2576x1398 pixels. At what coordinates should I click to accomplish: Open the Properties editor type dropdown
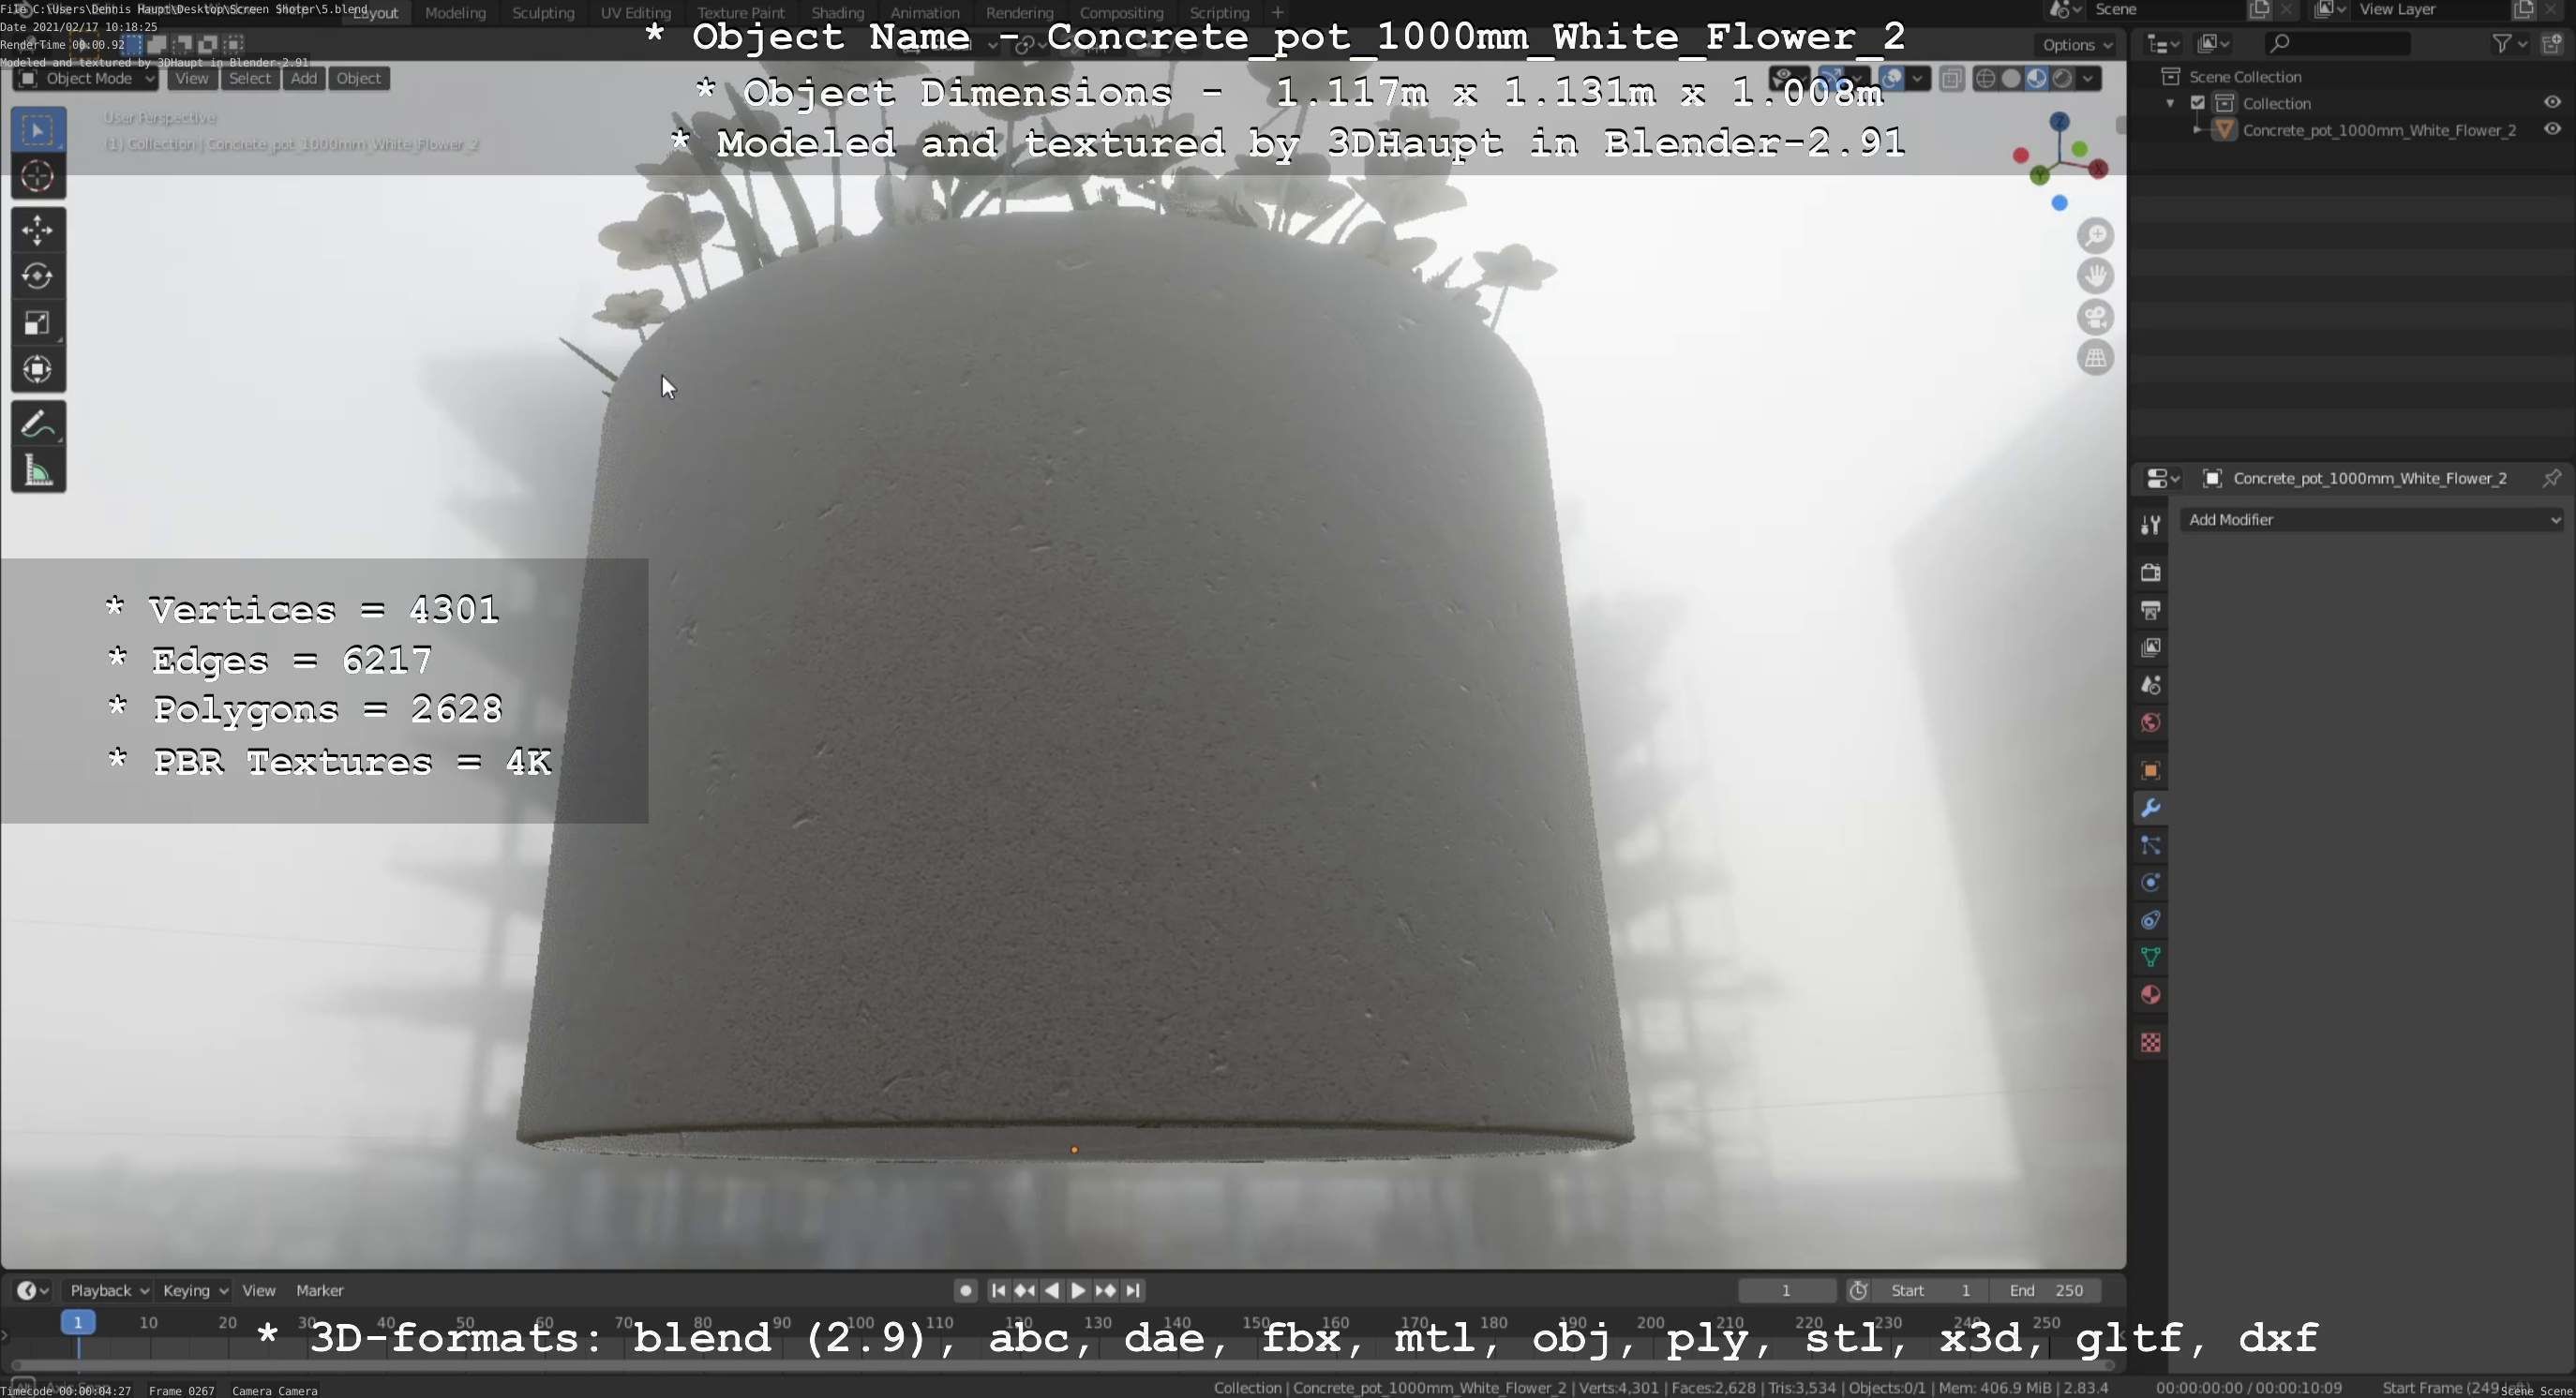click(2162, 479)
